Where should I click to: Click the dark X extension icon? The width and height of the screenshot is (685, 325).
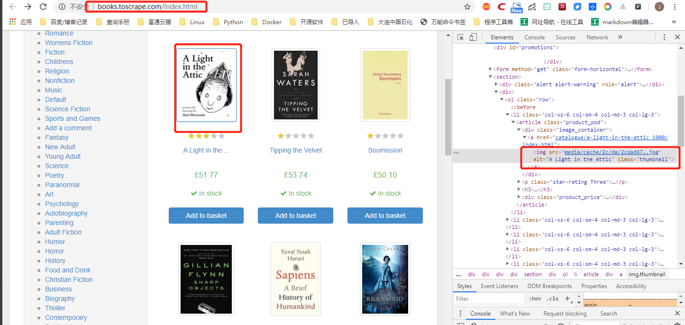pyautogui.click(x=638, y=7)
